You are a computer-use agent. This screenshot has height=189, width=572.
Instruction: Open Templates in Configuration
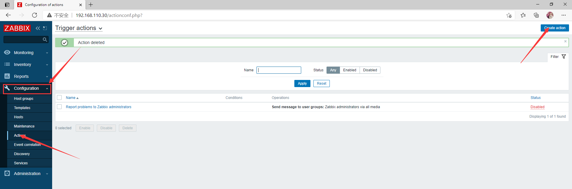(x=22, y=108)
